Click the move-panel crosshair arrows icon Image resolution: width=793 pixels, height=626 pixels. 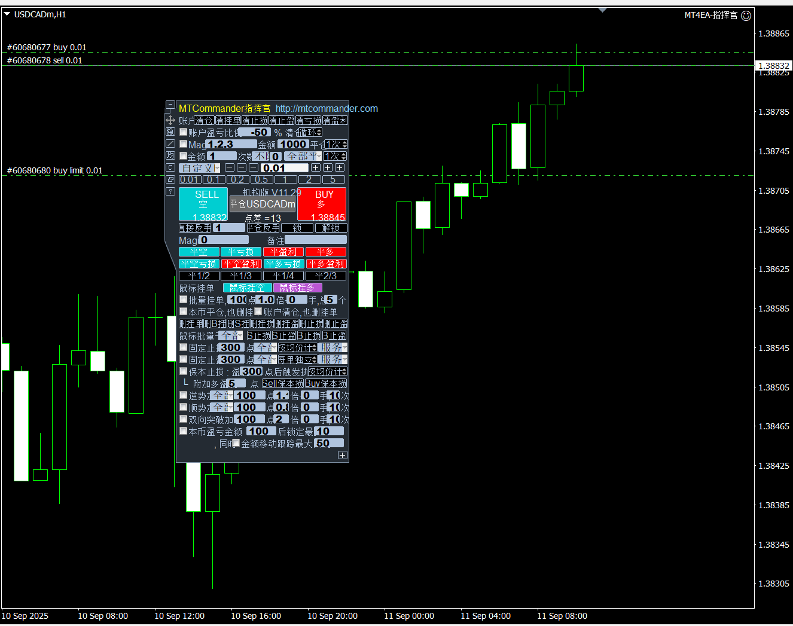pyautogui.click(x=170, y=120)
